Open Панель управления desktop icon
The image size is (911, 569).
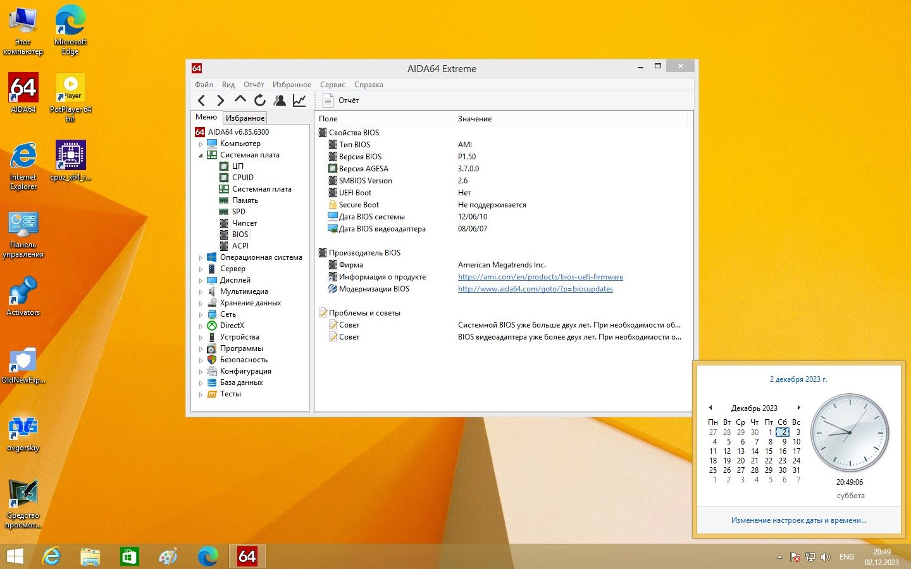23,235
